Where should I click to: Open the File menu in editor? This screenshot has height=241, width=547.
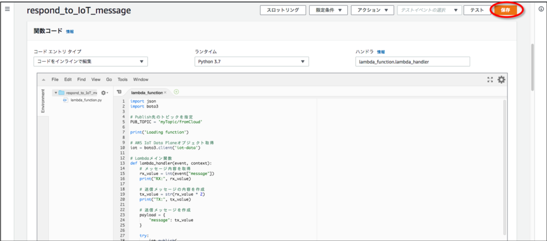pos(55,79)
